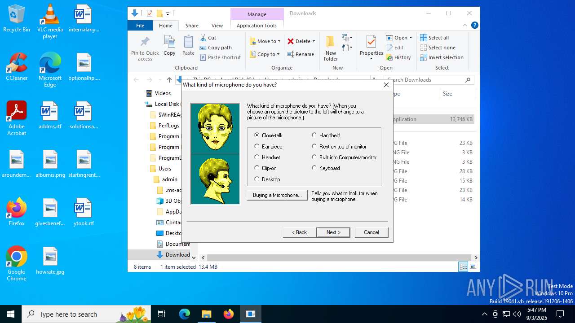
Task: Open Task View on the taskbar
Action: [162, 314]
